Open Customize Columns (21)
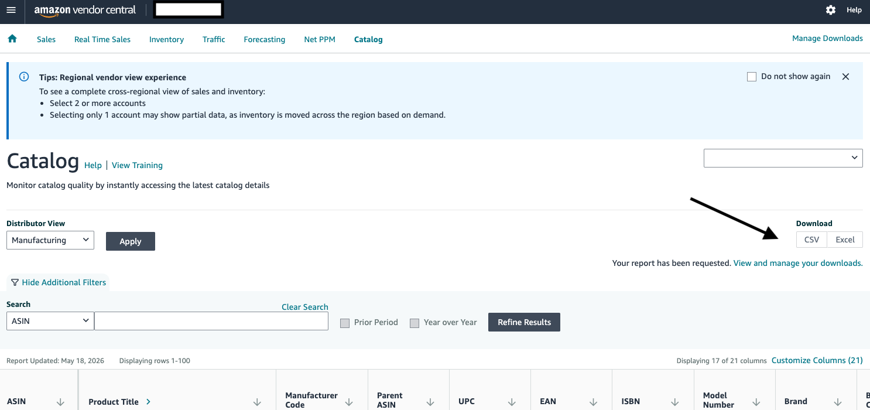 [x=817, y=360]
